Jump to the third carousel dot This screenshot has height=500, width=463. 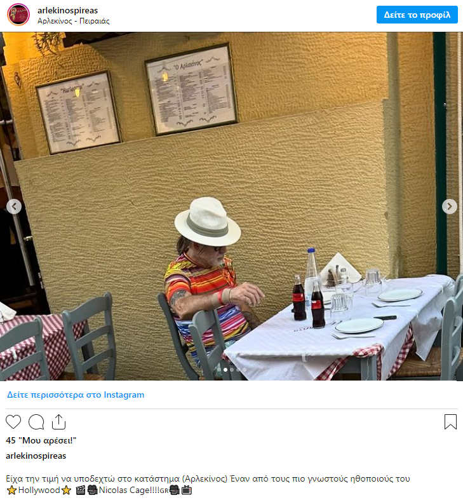click(232, 370)
